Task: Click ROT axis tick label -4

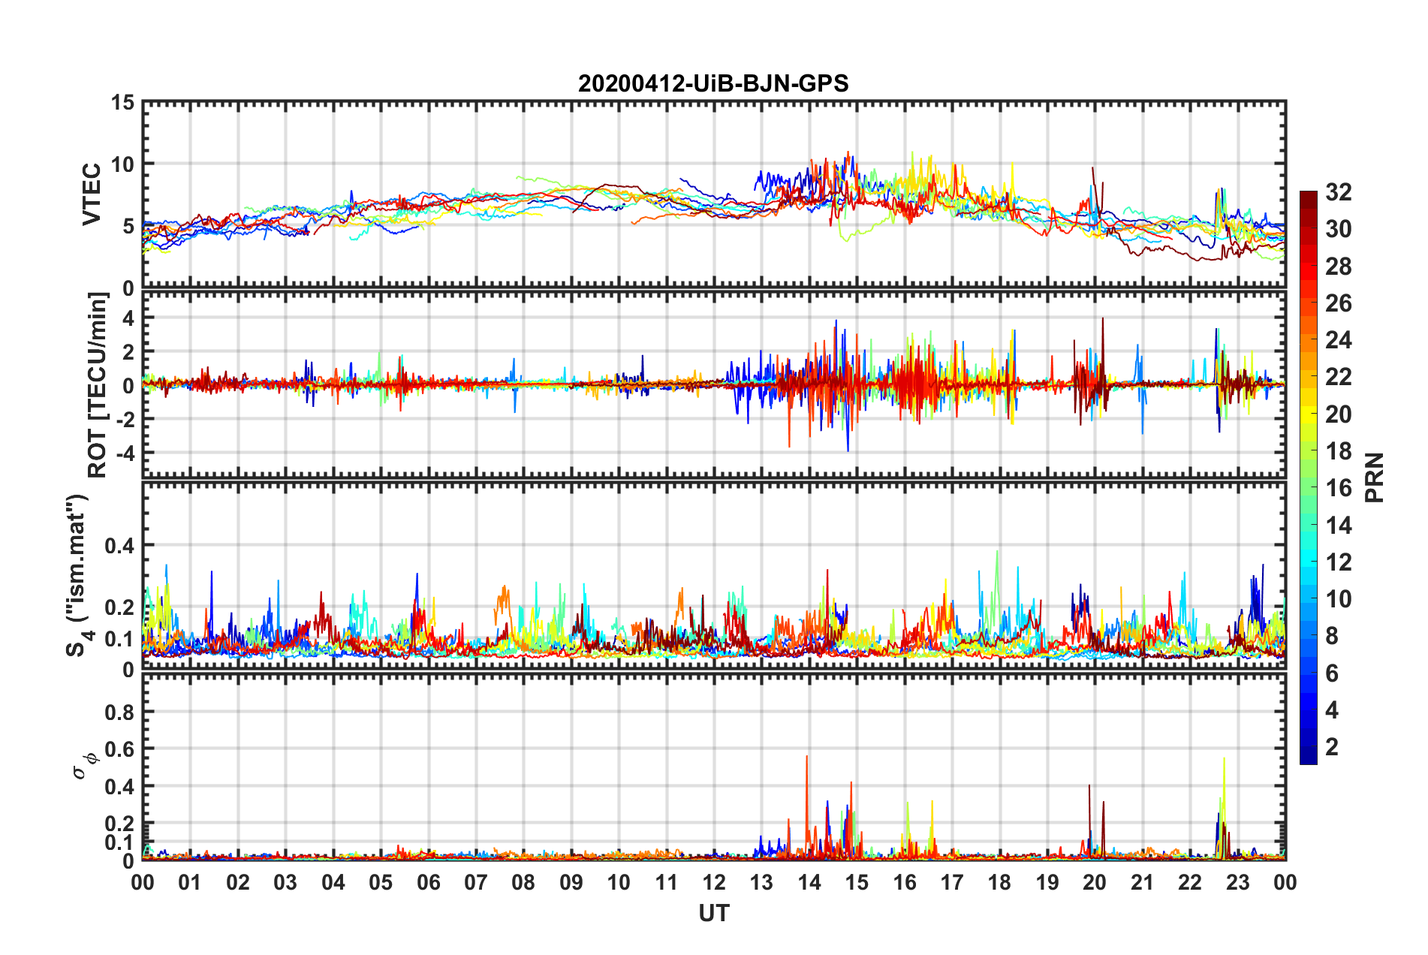Action: (x=126, y=453)
